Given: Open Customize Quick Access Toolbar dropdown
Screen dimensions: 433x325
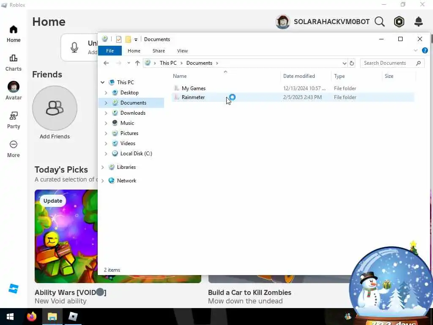Looking at the screenshot, I should pos(136,39).
